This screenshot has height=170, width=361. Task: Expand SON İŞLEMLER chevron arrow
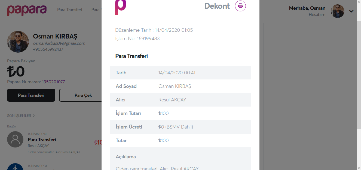pos(34,116)
